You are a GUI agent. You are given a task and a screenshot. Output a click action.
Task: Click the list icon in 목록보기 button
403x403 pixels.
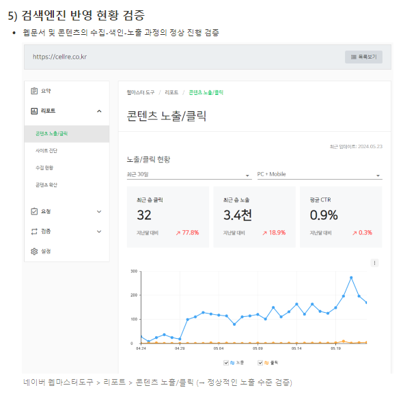(354, 57)
